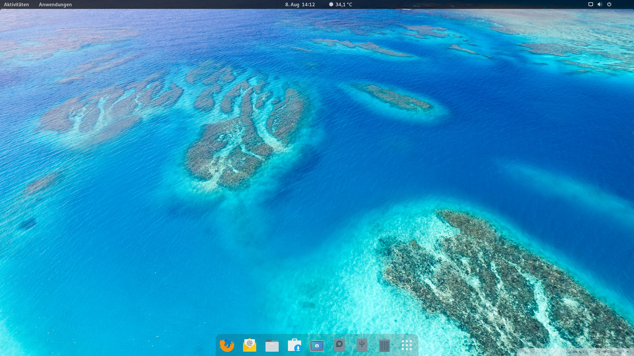Click the volume speaker icon

coord(600,4)
